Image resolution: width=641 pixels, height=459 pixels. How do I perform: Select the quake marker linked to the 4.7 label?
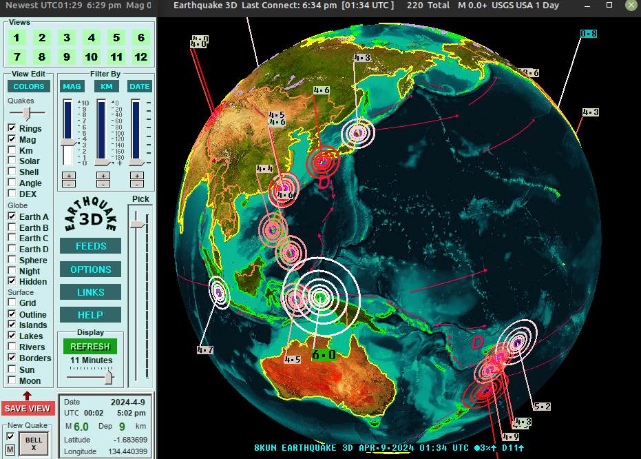219,292
